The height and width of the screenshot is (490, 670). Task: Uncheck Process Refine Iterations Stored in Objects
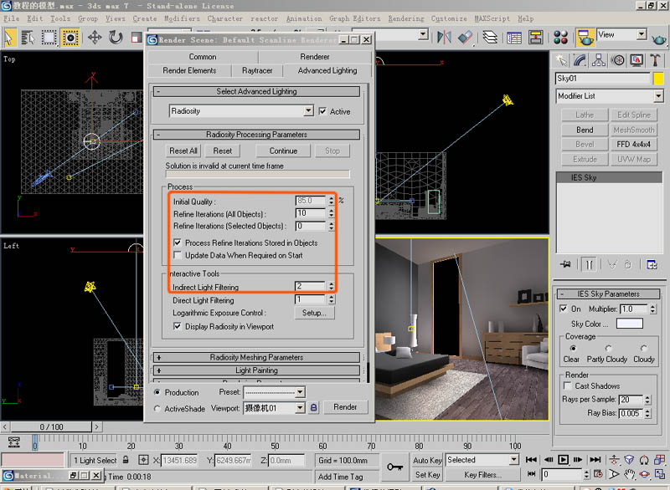pyautogui.click(x=178, y=242)
